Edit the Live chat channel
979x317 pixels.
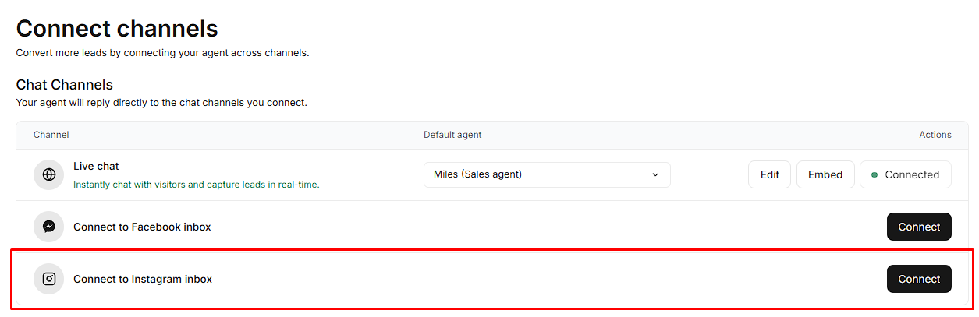coord(769,174)
